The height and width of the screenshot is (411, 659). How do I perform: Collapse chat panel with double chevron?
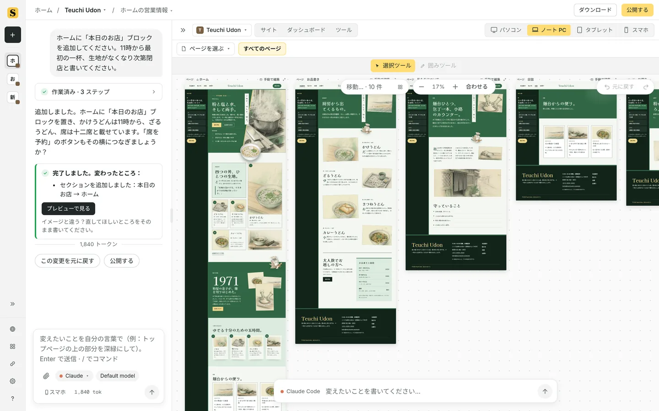(183, 30)
